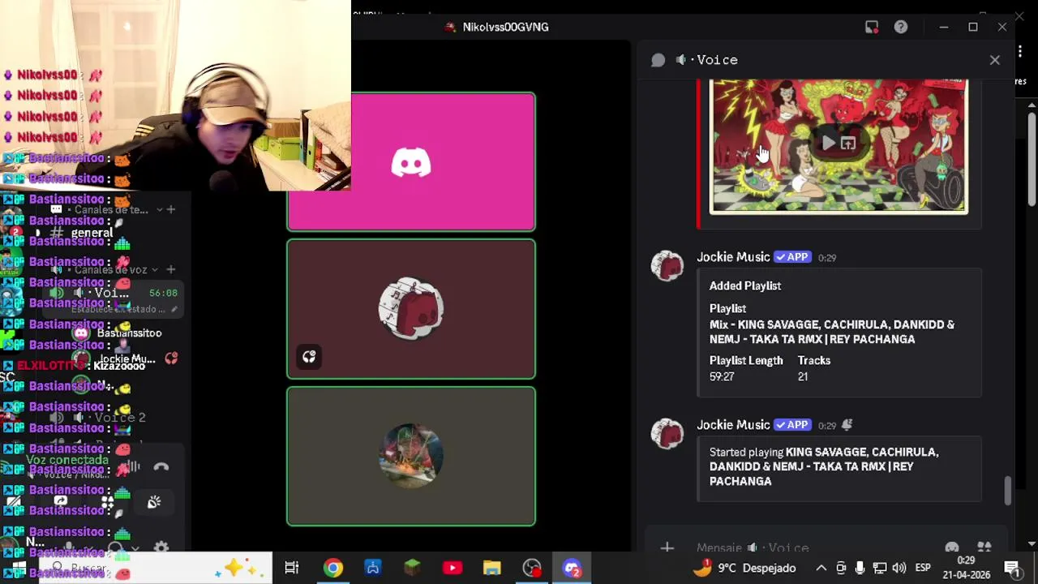Click Jockie Music name on Added Playlist message

click(733, 257)
